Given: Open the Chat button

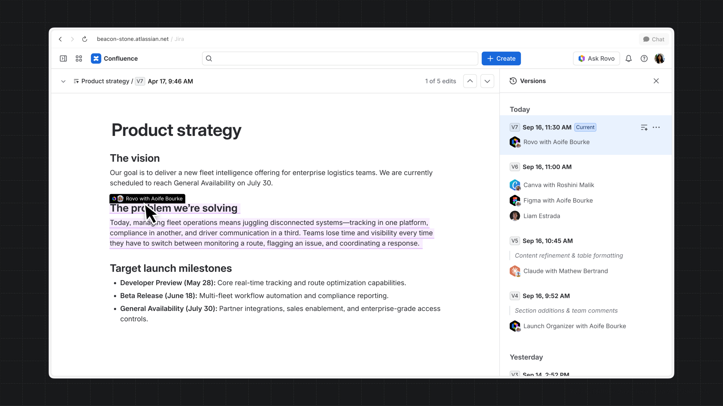Looking at the screenshot, I should pos(654,39).
